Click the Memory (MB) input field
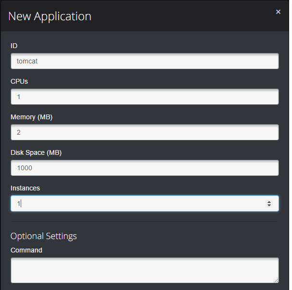 pos(144,132)
